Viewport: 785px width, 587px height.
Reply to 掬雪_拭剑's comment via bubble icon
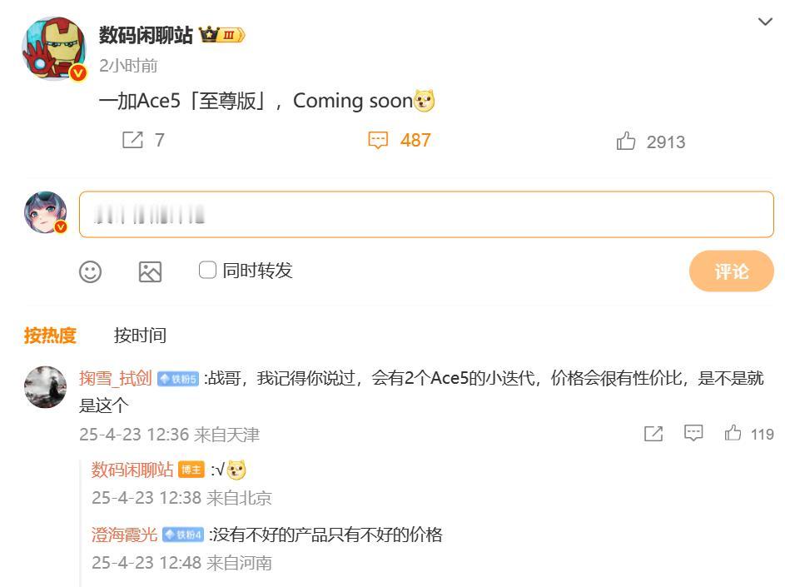[x=693, y=433]
